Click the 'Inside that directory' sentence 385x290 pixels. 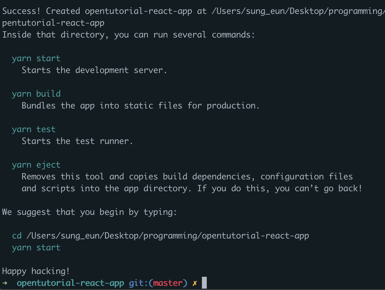click(128, 35)
